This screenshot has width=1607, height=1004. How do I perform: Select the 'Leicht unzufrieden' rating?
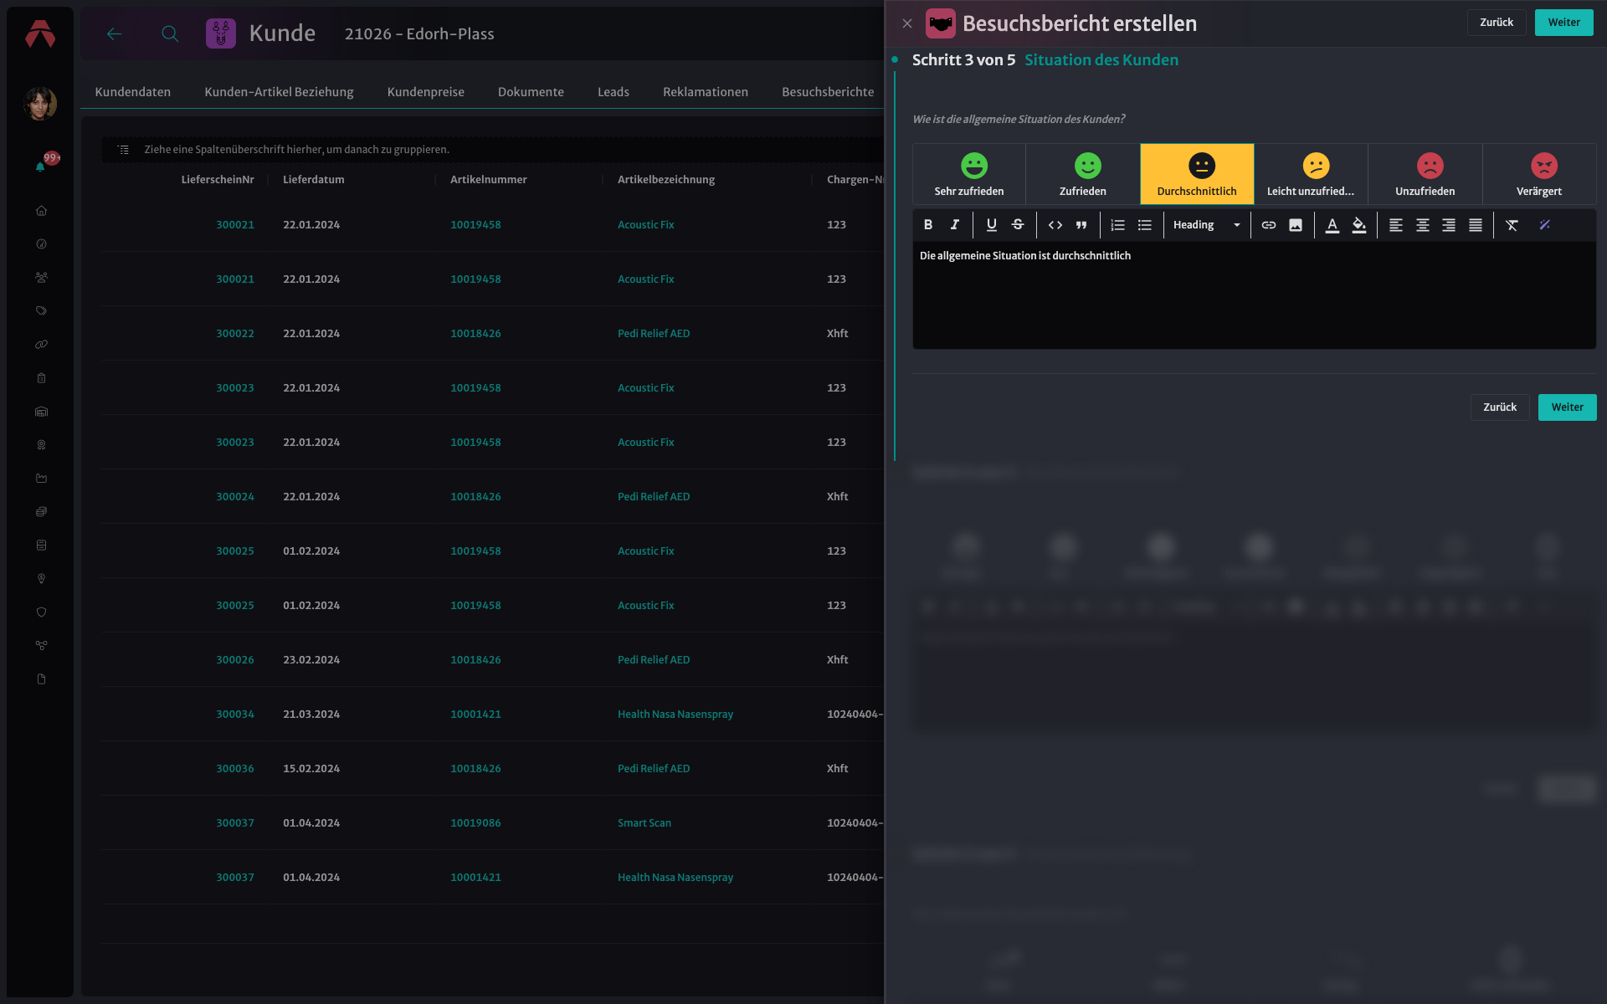[x=1311, y=174]
